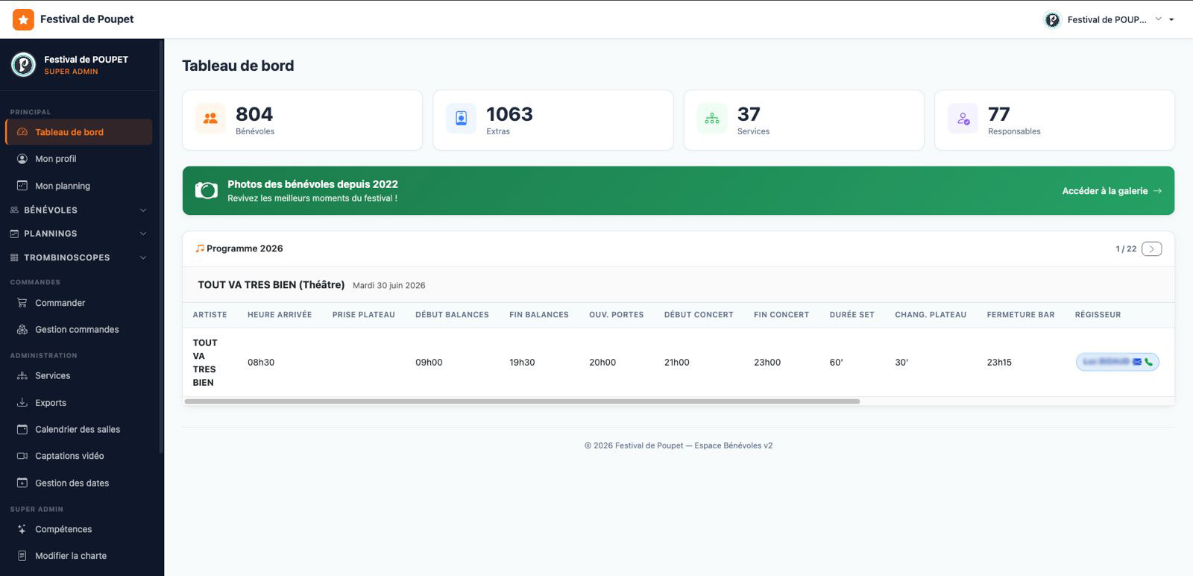This screenshot has width=1193, height=576.
Task: Click the ARTISTE column header
Action: click(210, 315)
